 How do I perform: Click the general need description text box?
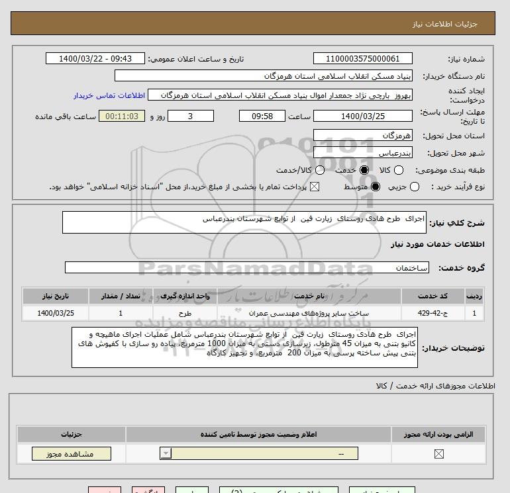click(x=244, y=222)
